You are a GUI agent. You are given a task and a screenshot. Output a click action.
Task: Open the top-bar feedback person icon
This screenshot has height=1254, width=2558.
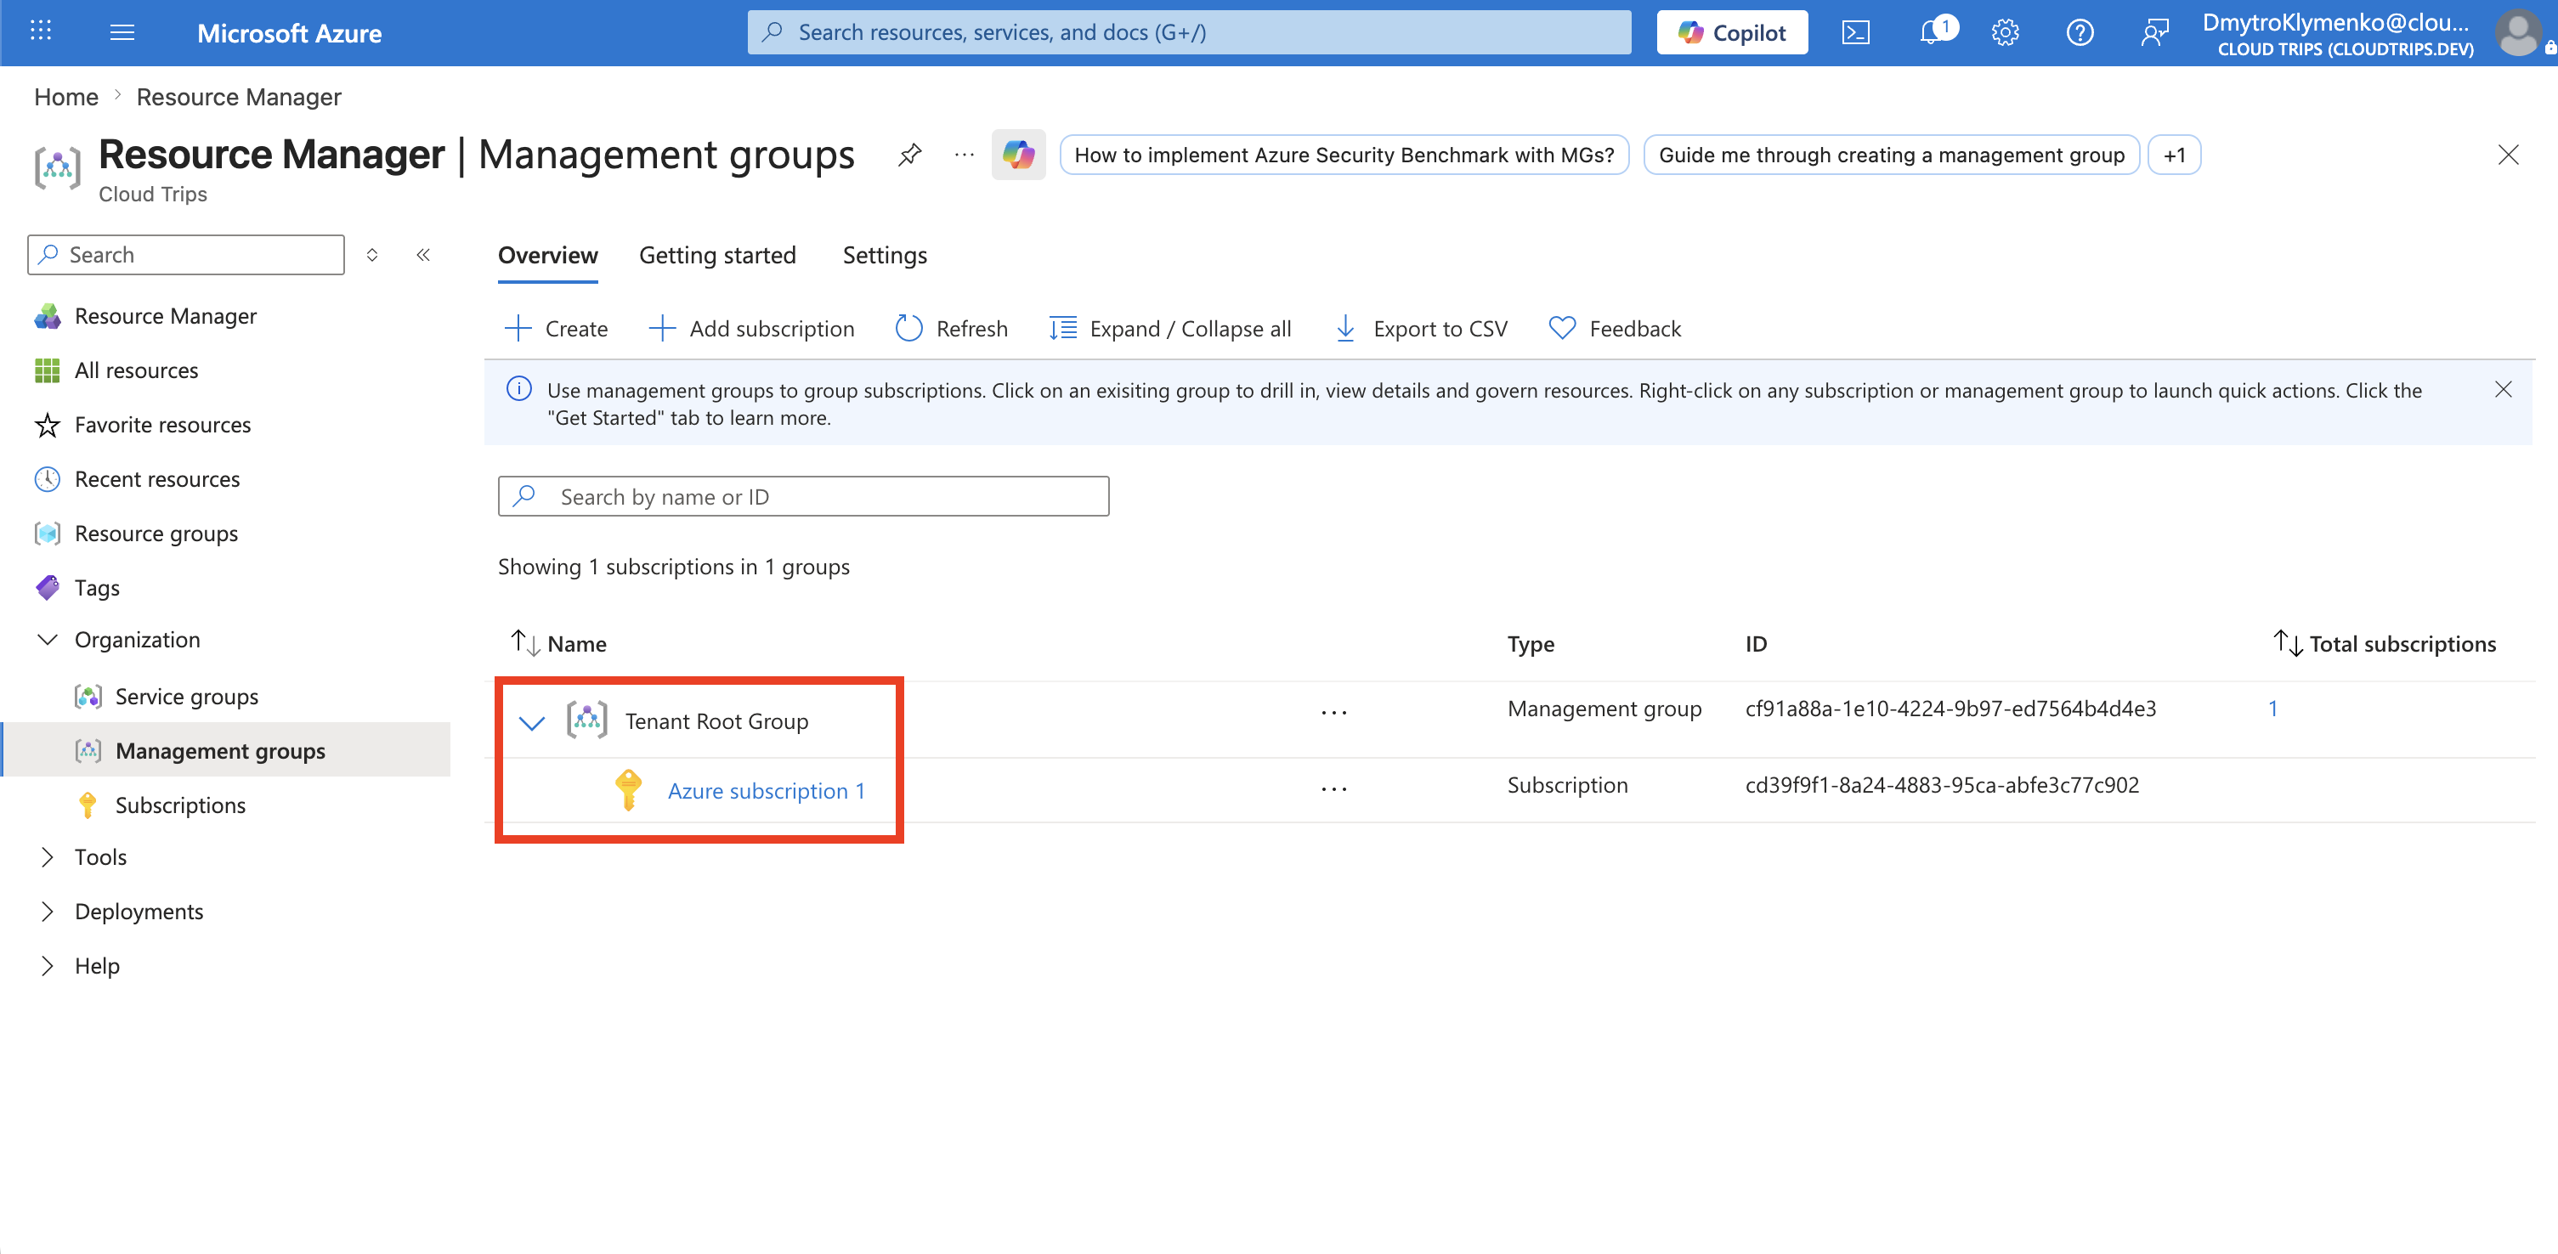(x=2153, y=33)
